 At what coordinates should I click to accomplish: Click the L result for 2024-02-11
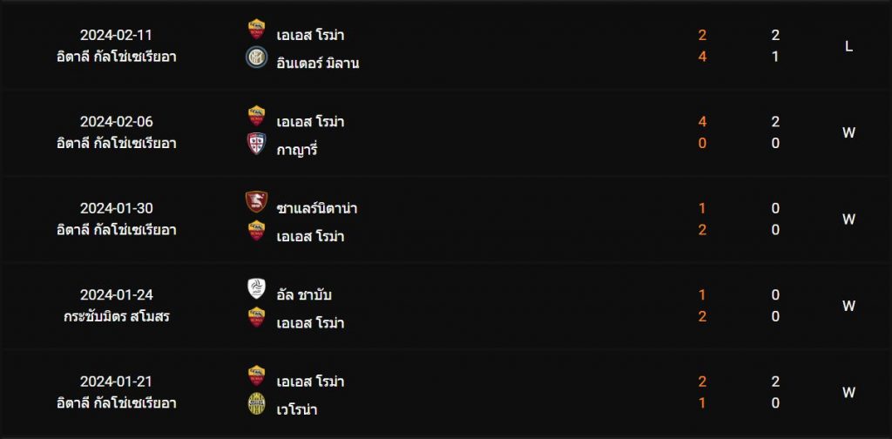848,47
